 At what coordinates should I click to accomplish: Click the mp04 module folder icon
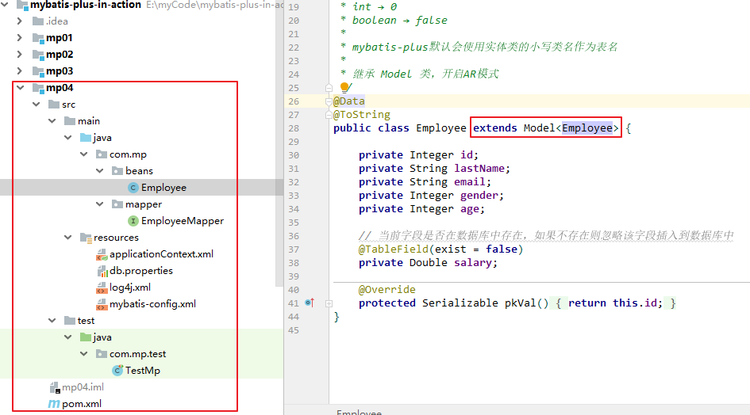[38, 89]
